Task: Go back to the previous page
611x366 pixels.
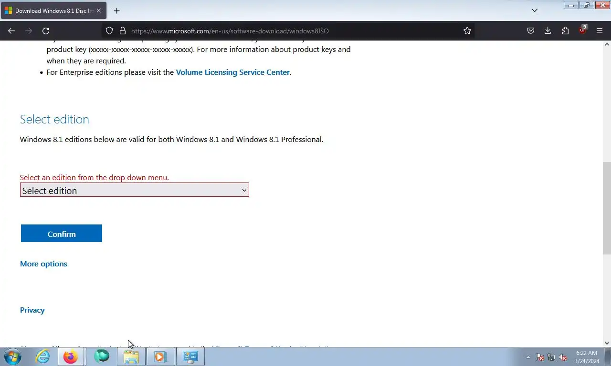Action: (x=11, y=30)
